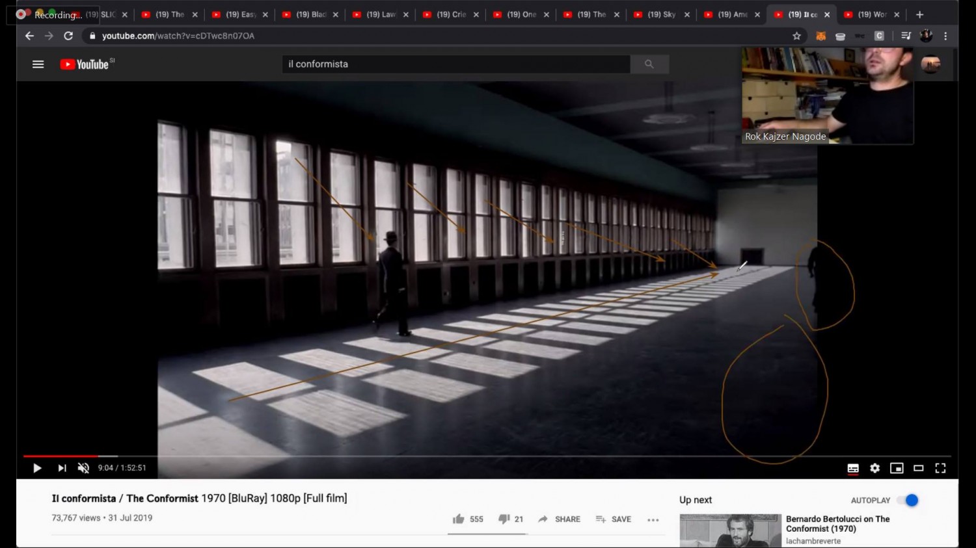Open the three-dot more actions menu
Image resolution: width=976 pixels, height=548 pixels.
653,519
